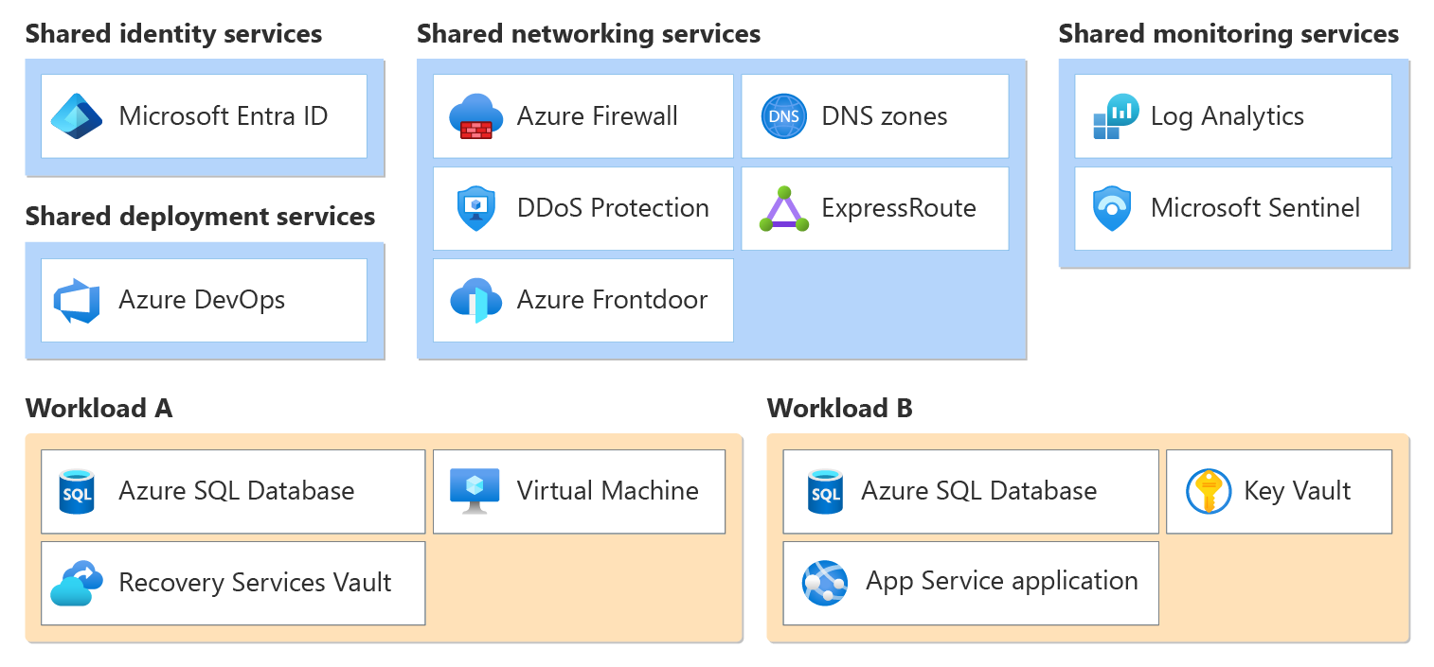
Task: Click the 'Shared deployment services' heading
Action: (201, 218)
